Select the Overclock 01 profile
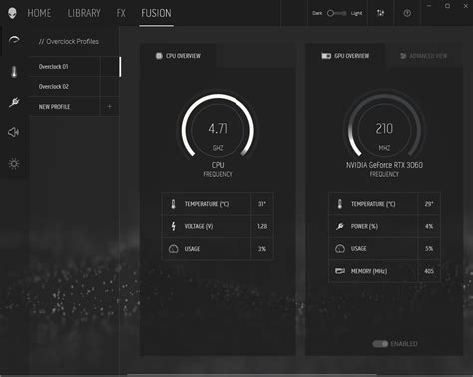The height and width of the screenshot is (377, 473). point(74,67)
